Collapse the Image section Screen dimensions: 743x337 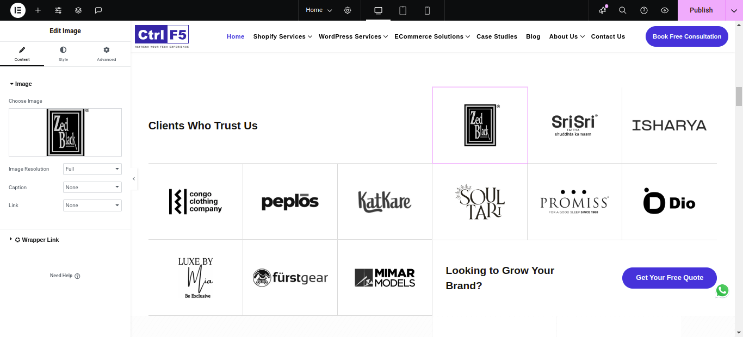tap(21, 84)
